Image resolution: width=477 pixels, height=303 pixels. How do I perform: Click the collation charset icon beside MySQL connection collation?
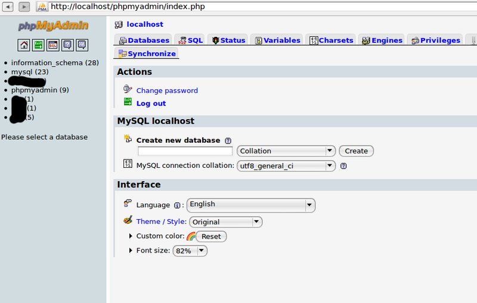(x=128, y=163)
